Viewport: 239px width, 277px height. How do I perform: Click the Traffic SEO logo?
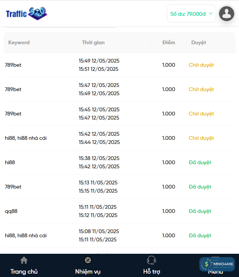coord(26,14)
